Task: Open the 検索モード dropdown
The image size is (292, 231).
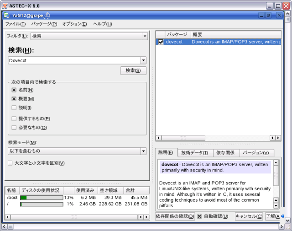Action: (x=143, y=151)
